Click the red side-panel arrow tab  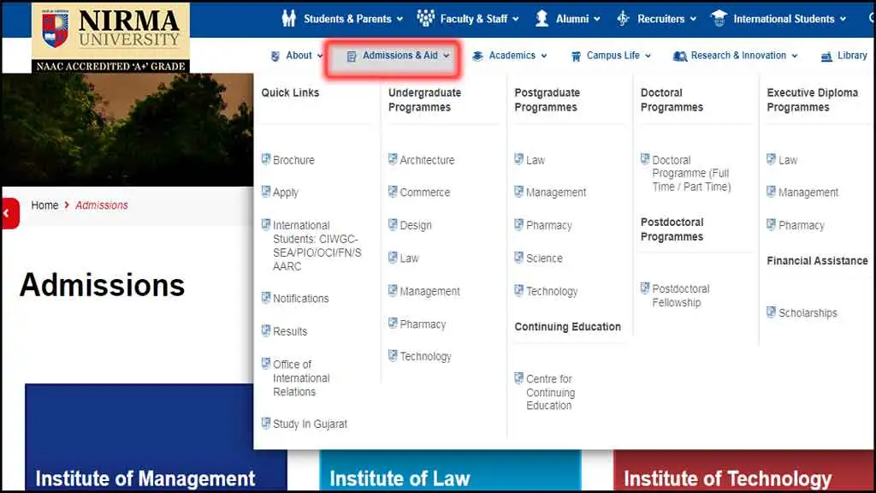click(x=9, y=213)
